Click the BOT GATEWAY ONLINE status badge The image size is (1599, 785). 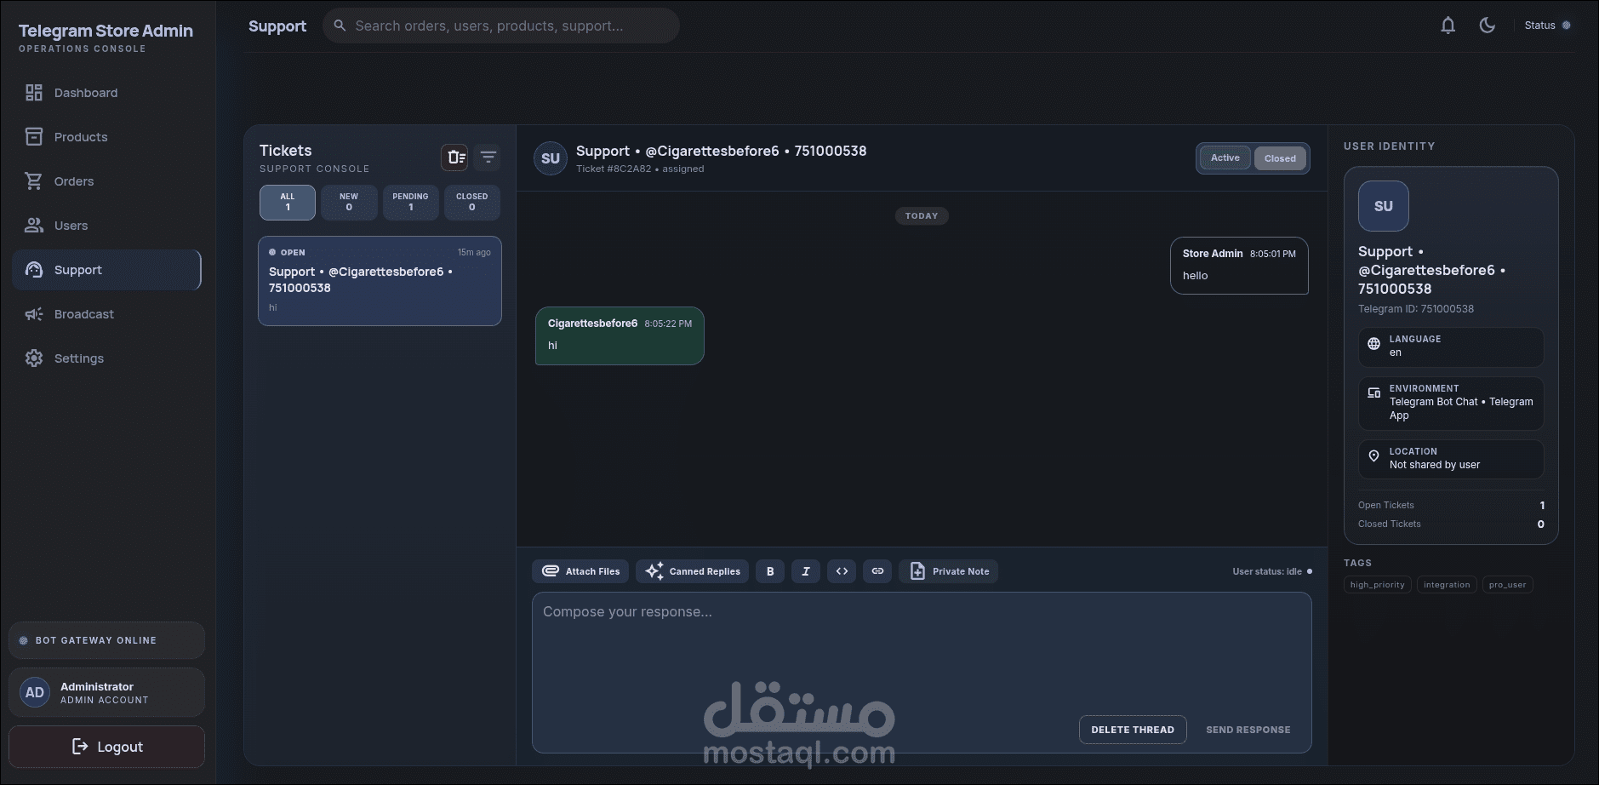pos(106,640)
